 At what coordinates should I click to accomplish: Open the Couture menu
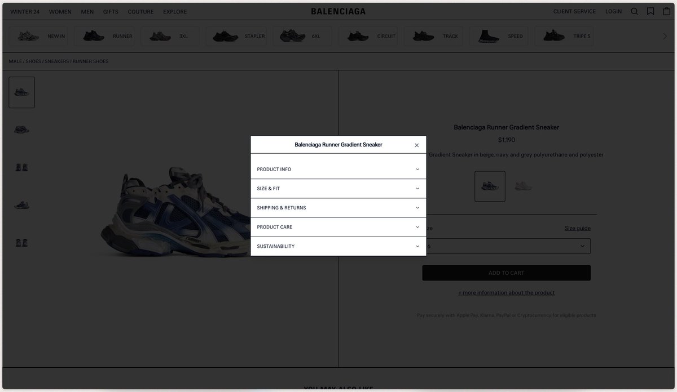point(141,12)
